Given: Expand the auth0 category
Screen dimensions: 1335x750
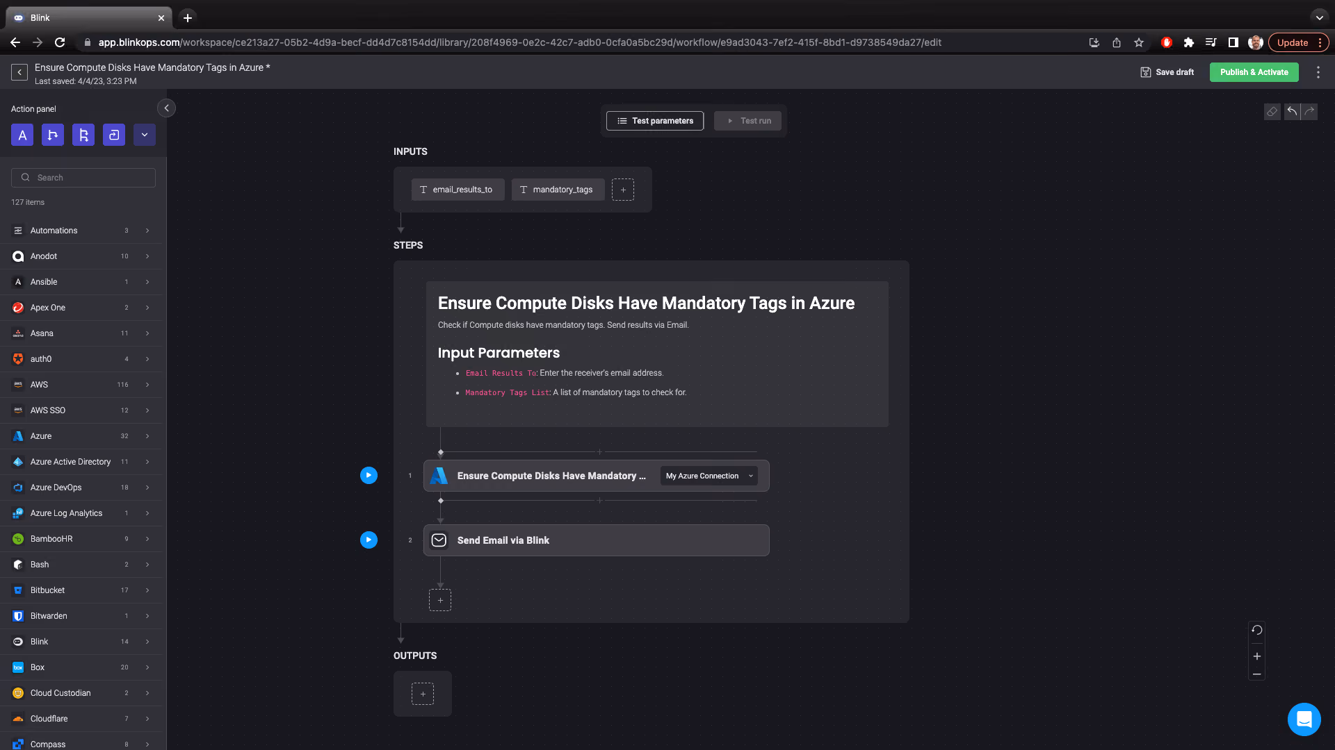Looking at the screenshot, I should pos(81,359).
